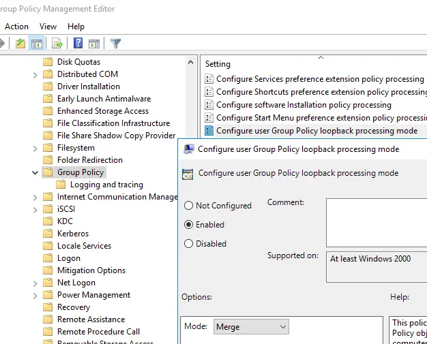The width and height of the screenshot is (427, 344).
Task: Expand the Power Management tree node
Action: [x=35, y=296]
